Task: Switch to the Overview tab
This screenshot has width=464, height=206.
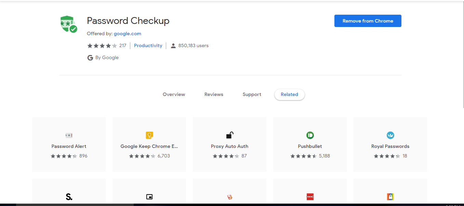Action: 174,95
